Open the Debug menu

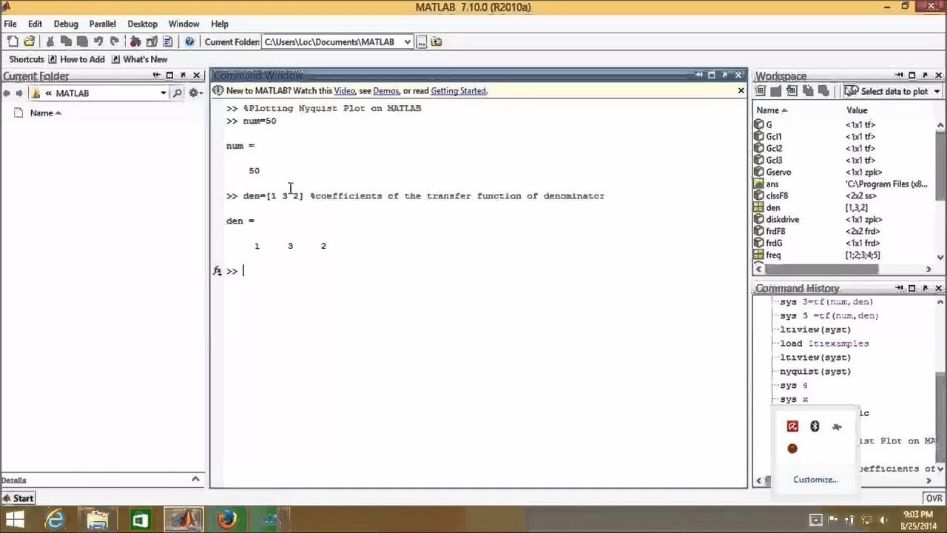click(66, 24)
